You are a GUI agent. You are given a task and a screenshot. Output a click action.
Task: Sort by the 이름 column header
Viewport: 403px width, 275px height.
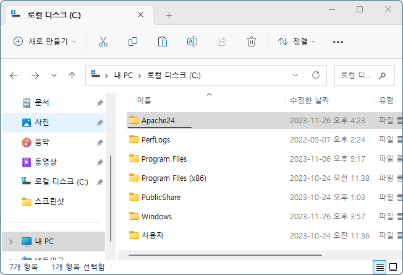point(144,100)
